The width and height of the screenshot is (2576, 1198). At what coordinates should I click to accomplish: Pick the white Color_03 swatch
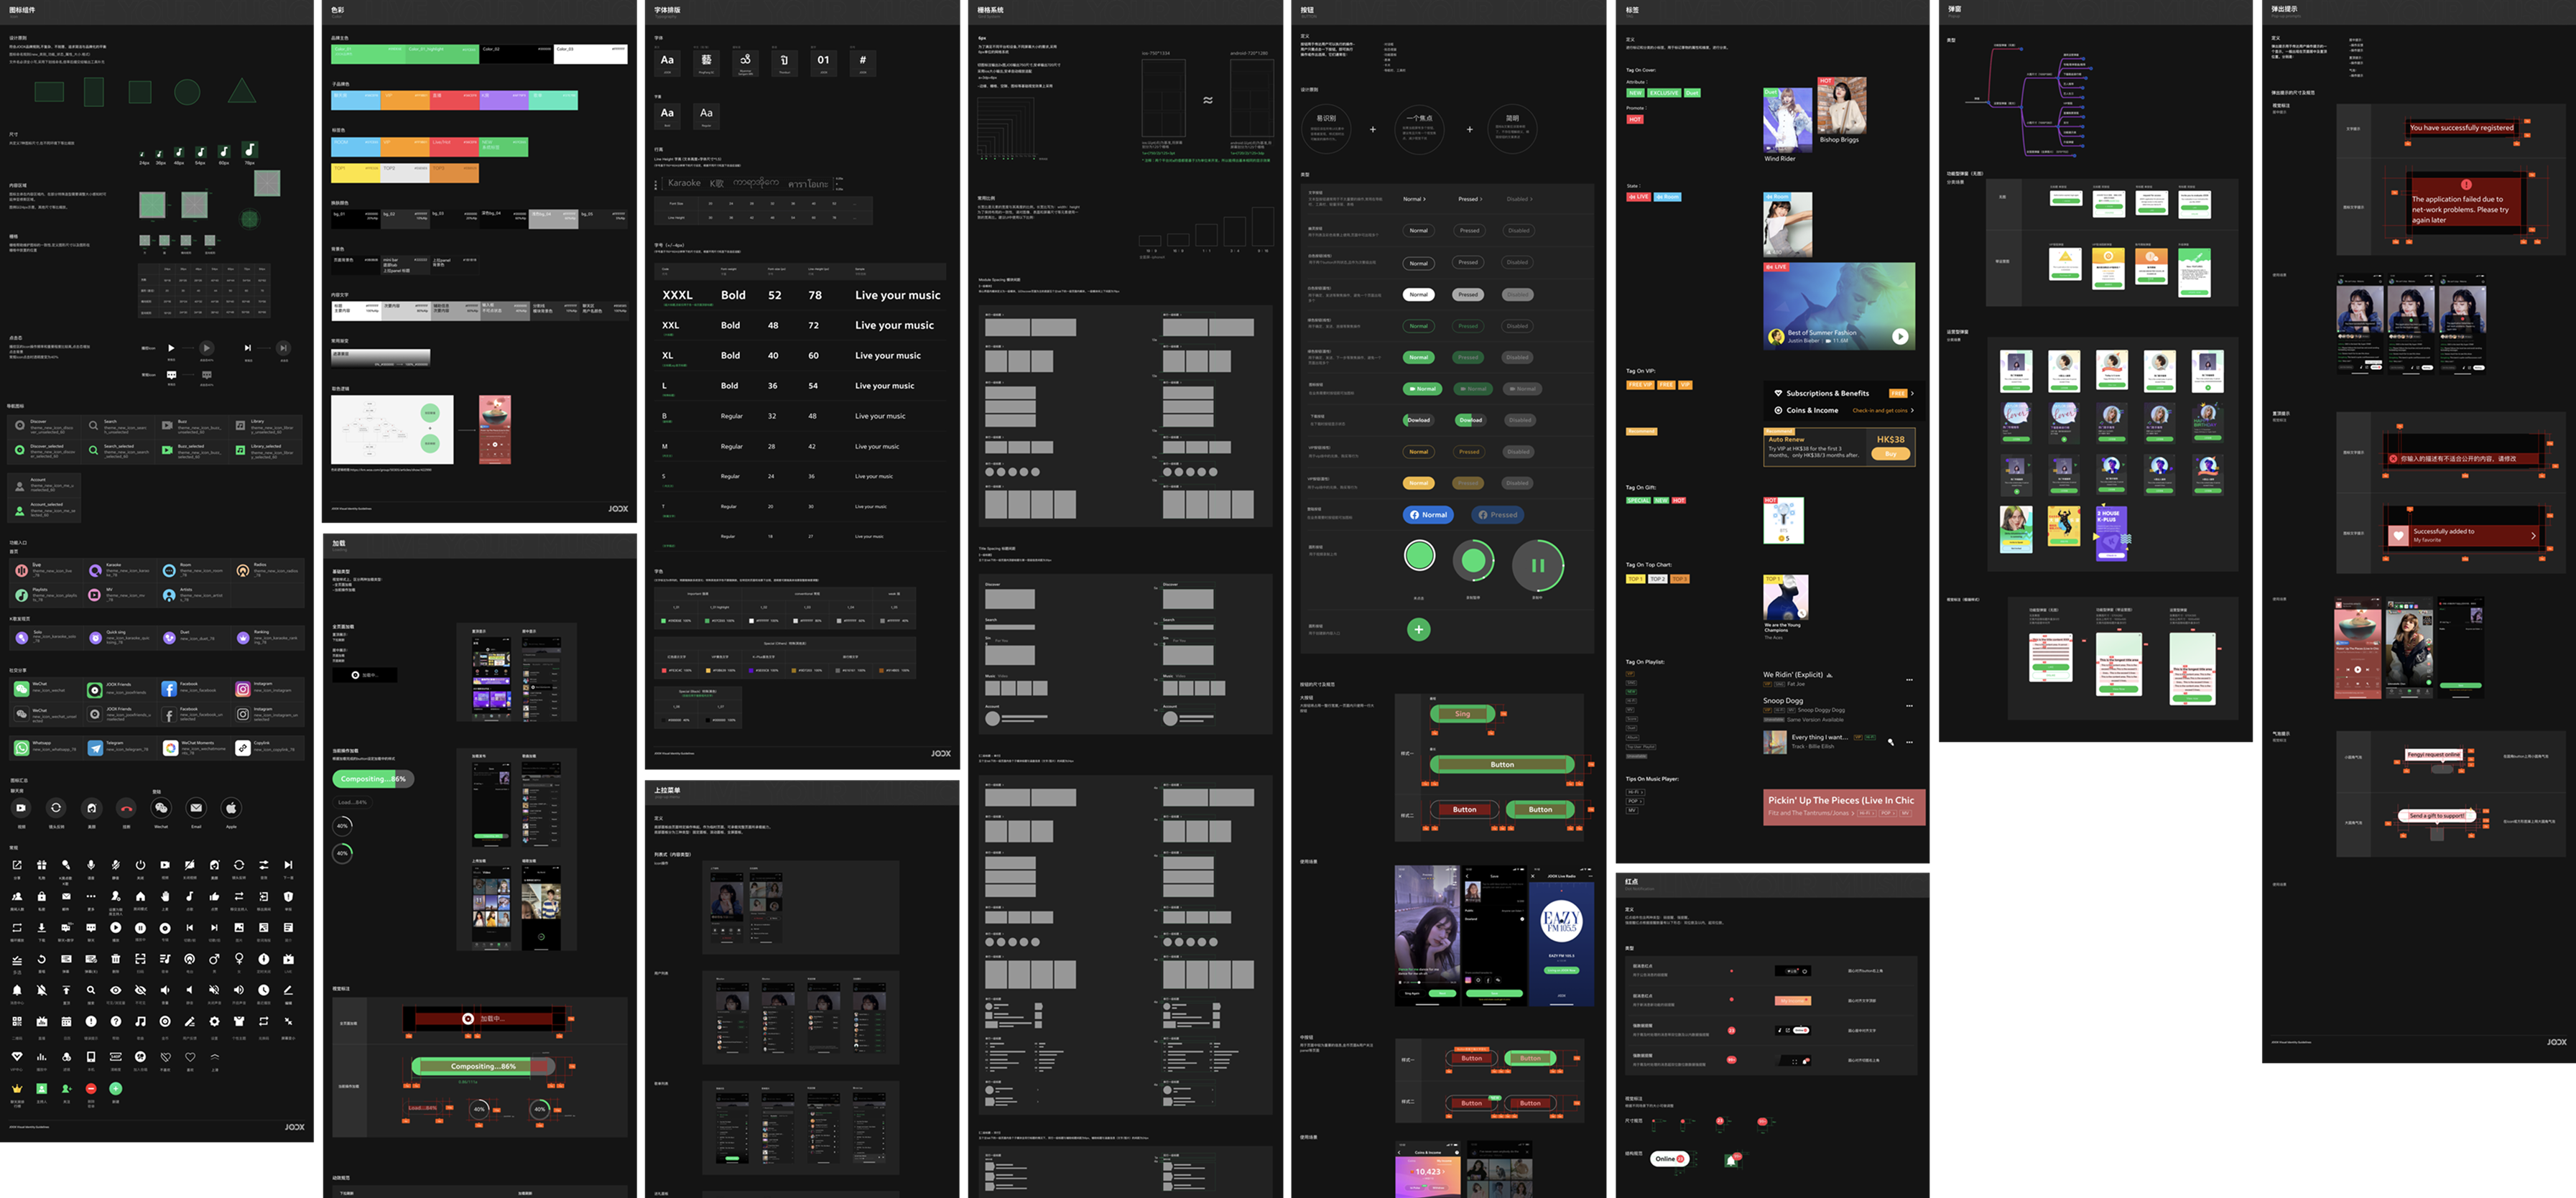click(x=591, y=54)
